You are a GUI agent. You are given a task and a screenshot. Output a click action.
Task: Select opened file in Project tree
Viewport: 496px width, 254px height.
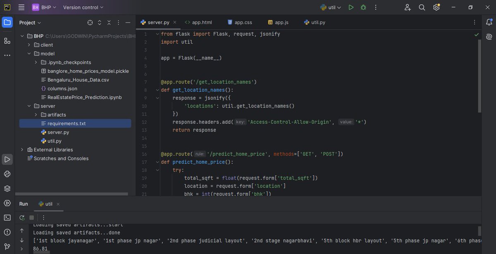[90, 23]
